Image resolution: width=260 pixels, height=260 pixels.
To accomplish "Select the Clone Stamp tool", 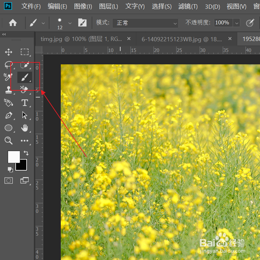I will pyautogui.click(x=8, y=90).
